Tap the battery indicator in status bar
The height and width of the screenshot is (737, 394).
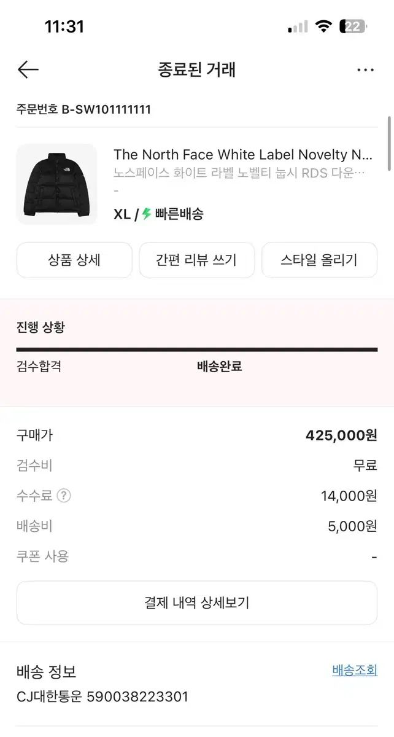[x=353, y=26]
